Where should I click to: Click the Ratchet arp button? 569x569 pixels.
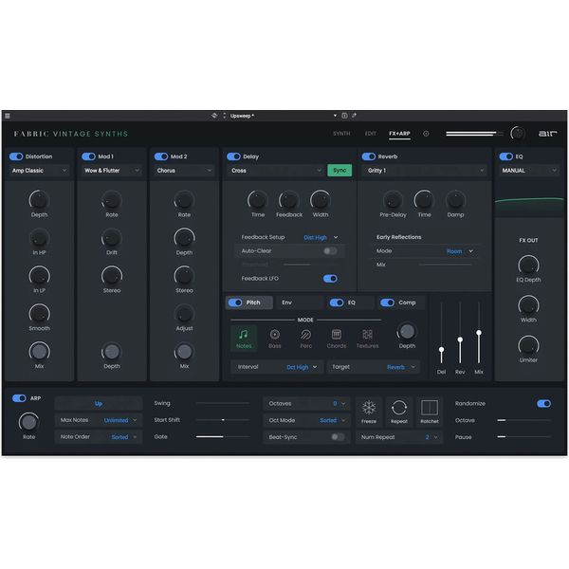click(x=430, y=412)
